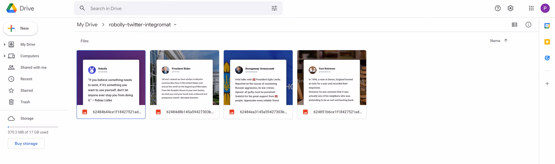Screen dimensions: 555x164
Task: Open the Settings gear menu
Action: pyautogui.click(x=510, y=8)
